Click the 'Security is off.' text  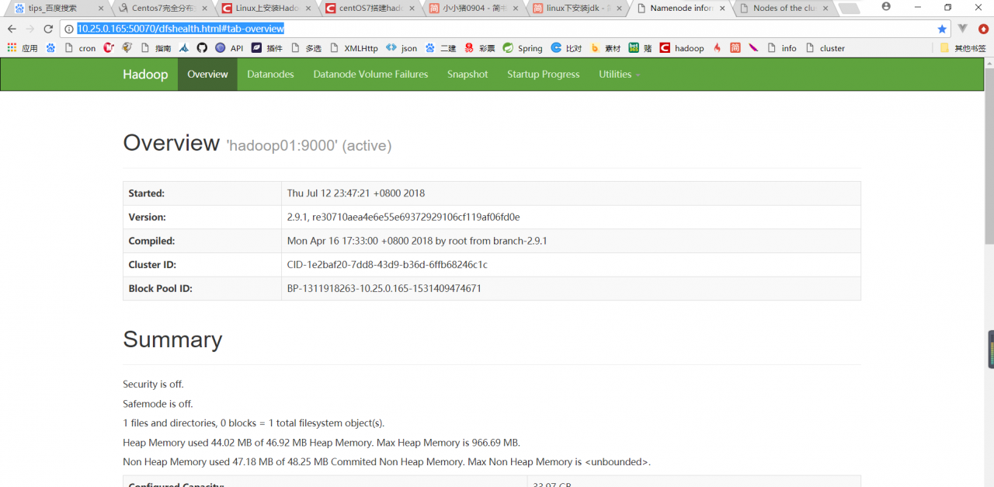pyautogui.click(x=153, y=384)
